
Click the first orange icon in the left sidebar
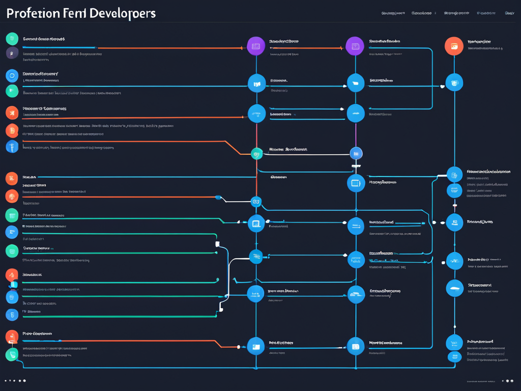tap(12, 113)
